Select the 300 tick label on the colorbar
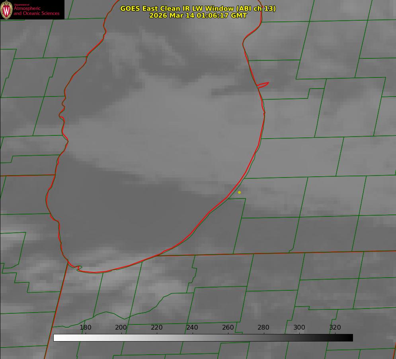The image size is (396, 359). pyautogui.click(x=299, y=328)
